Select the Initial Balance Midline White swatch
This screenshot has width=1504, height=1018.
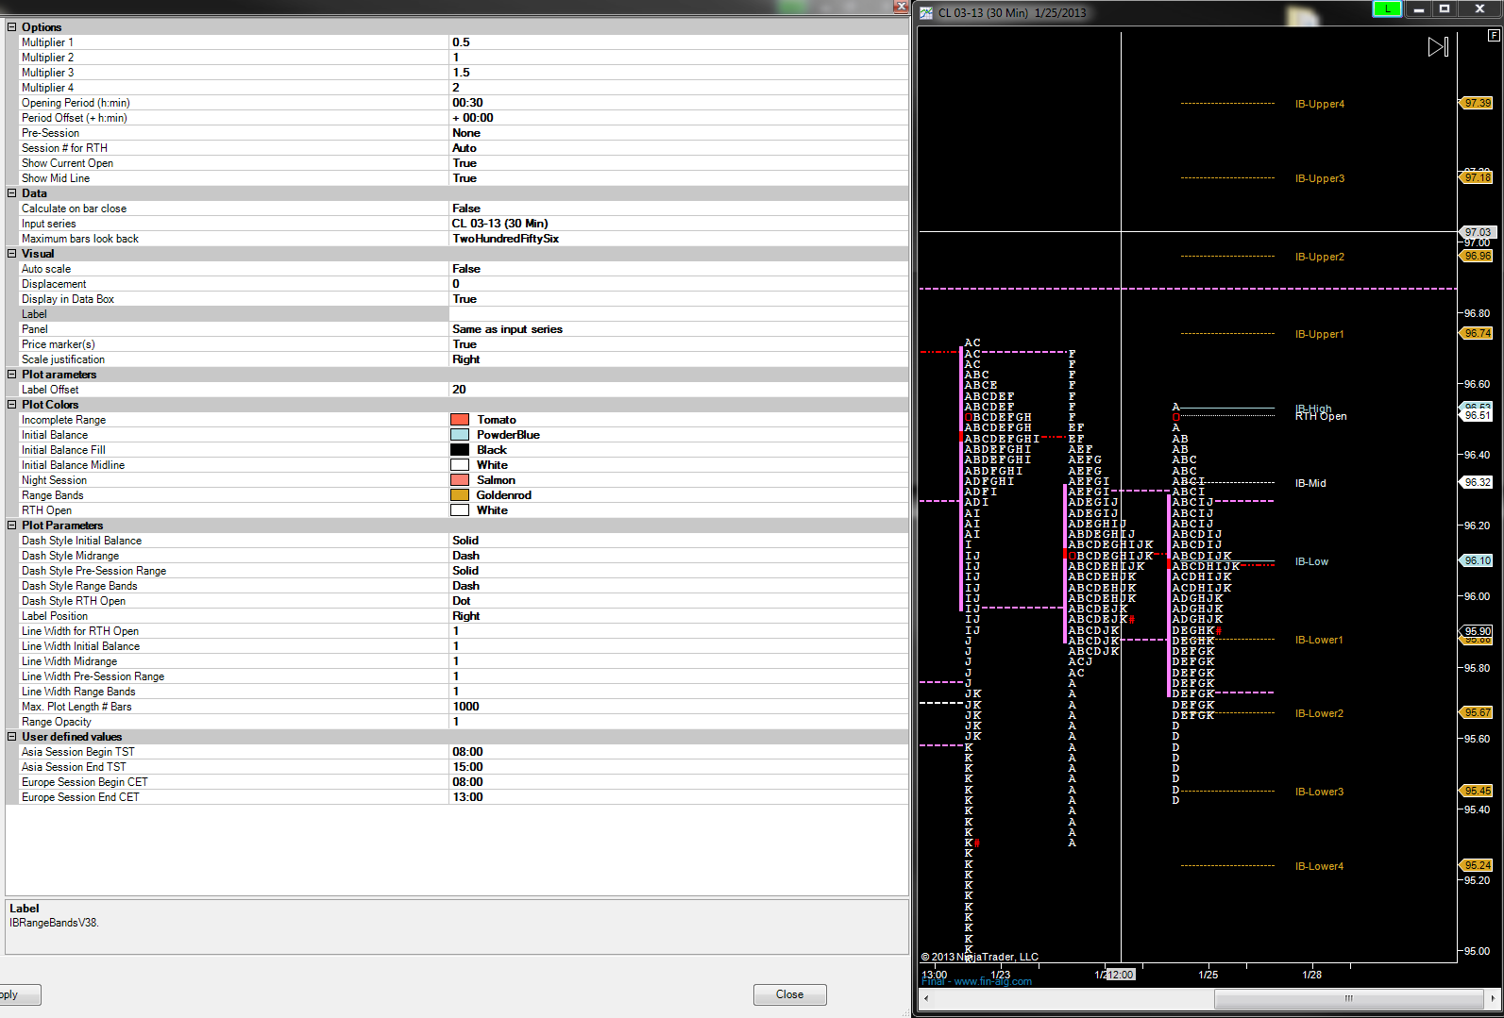pyautogui.click(x=460, y=465)
